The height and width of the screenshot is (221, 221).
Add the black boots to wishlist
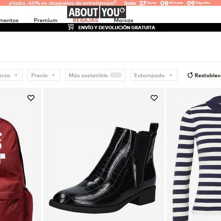tap(154, 98)
